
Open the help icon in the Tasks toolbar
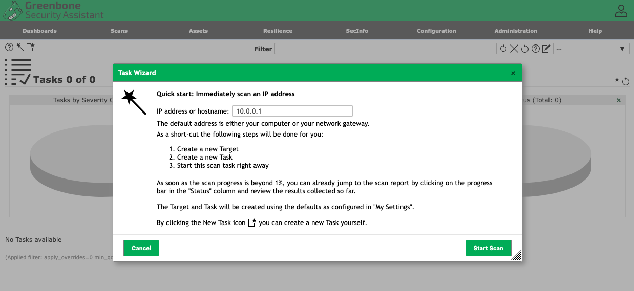point(9,47)
